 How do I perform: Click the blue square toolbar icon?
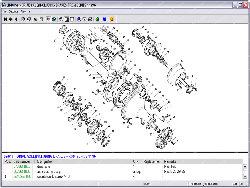(x=104, y=19)
